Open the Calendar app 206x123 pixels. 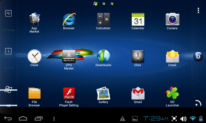(x=138, y=19)
